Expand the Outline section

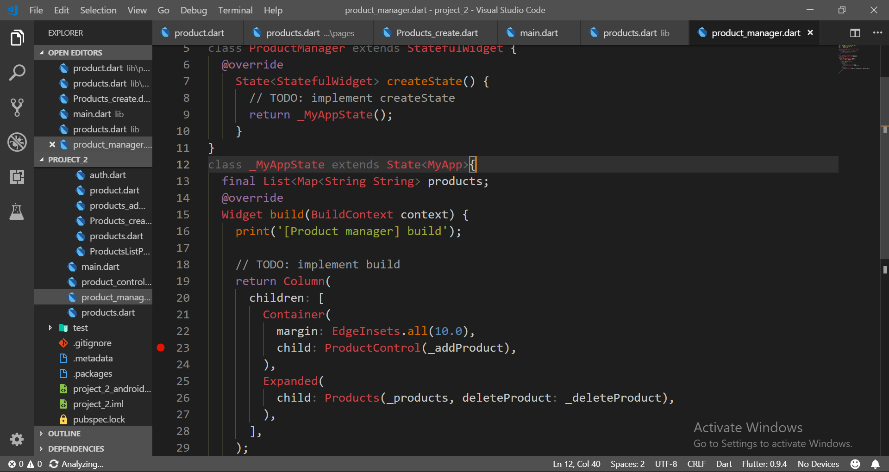click(93, 434)
